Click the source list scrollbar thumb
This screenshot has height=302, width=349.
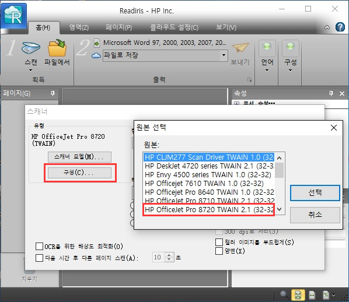point(280,170)
